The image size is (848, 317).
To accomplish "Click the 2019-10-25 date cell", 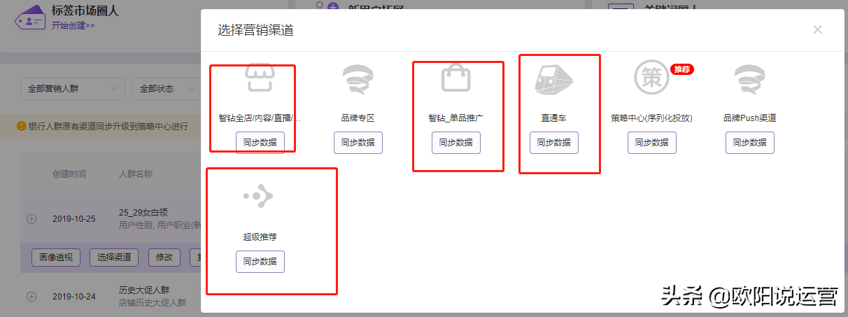I will coord(73,219).
